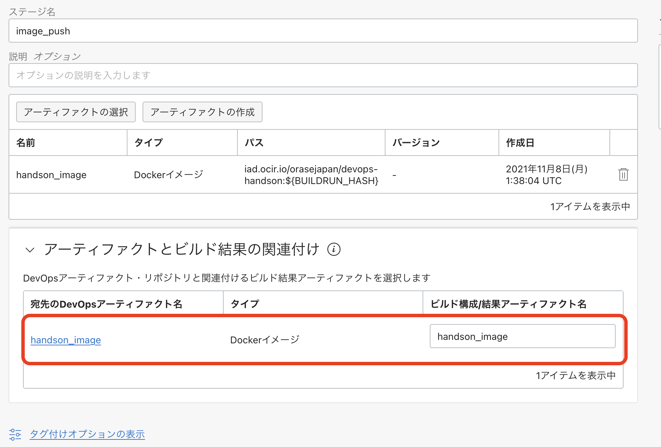Screen dimensions: 661x447
Task: Click the ビルド構成/結果アーティファクト名 column header
Action: (508, 304)
